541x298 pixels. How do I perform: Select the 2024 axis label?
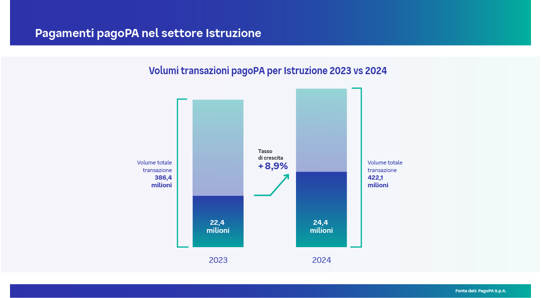(322, 260)
